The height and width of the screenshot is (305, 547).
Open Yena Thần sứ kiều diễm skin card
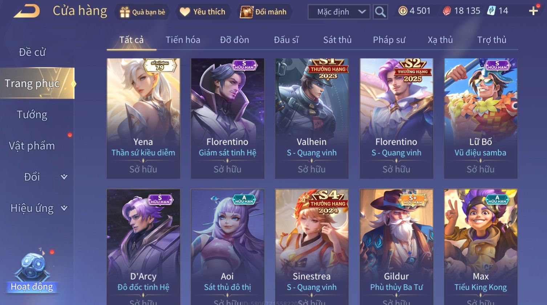tap(143, 119)
